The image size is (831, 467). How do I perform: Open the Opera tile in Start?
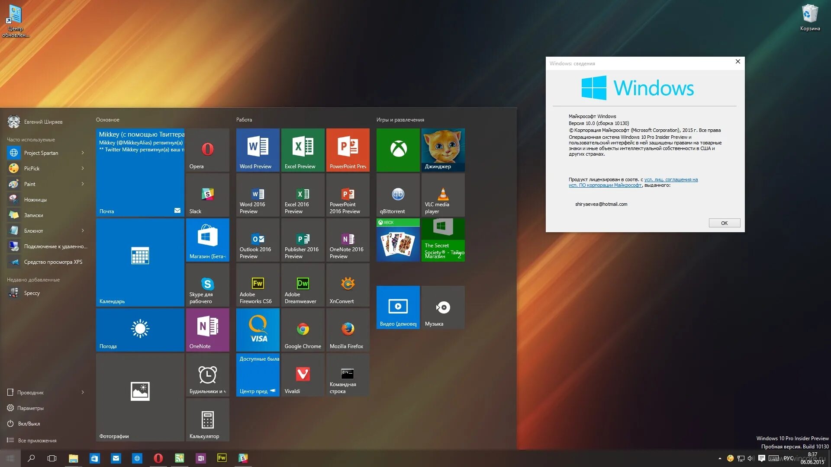click(207, 150)
